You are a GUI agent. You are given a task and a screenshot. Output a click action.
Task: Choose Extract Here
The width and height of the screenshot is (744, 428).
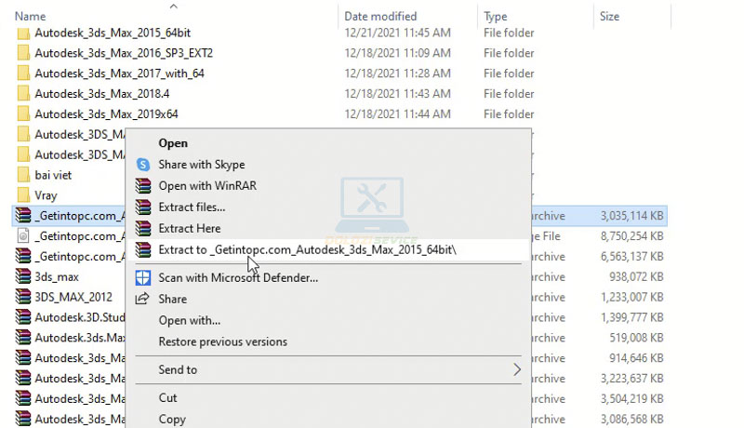[190, 228]
